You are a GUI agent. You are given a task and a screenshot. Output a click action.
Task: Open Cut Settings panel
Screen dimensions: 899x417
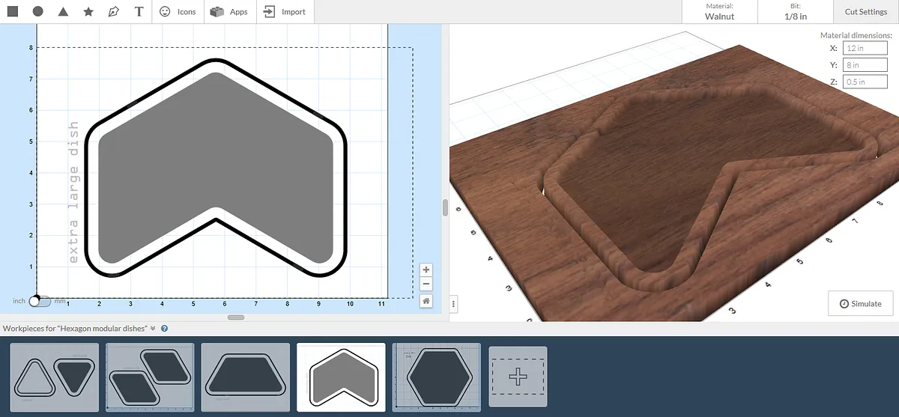866,12
